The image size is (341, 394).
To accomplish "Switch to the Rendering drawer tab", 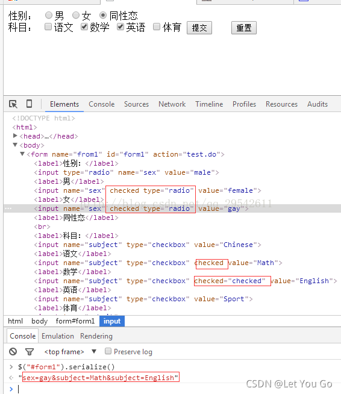I will [x=96, y=336].
